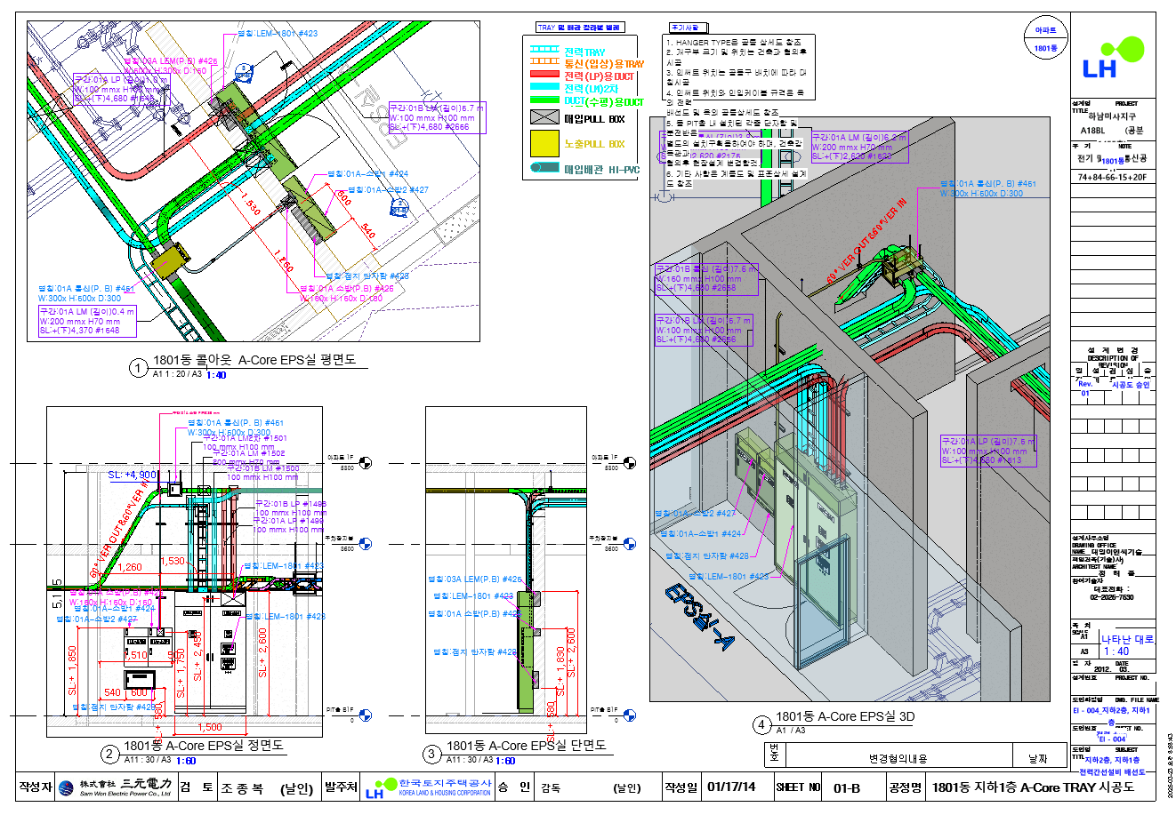Viewport: 1176px width, 815px height.
Task: Click the 변경협의내용 table header
Action: tap(898, 759)
